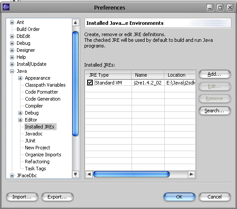Expand the Install/Update tree node
The image size is (237, 209).
click(x=12, y=64)
